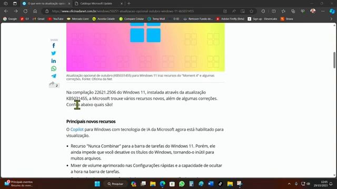
Task: Open tab actions menu
Action: pos(15,4)
